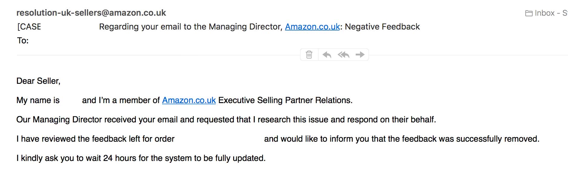Click the 'wait 24 hours' sentence
Screen dimensions: 568x170
[x=141, y=158]
